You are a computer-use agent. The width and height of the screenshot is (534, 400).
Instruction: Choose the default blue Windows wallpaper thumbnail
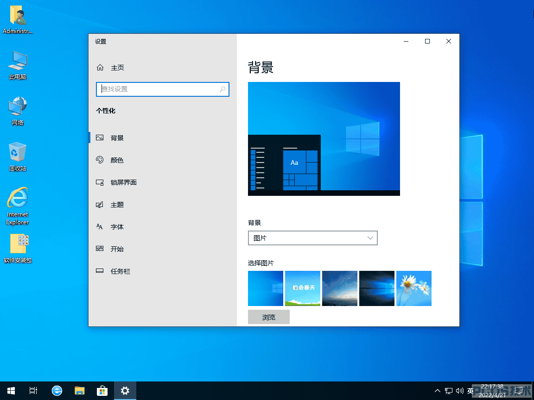(266, 288)
